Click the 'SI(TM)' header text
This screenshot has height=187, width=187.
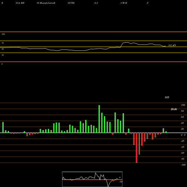coord(71,3)
